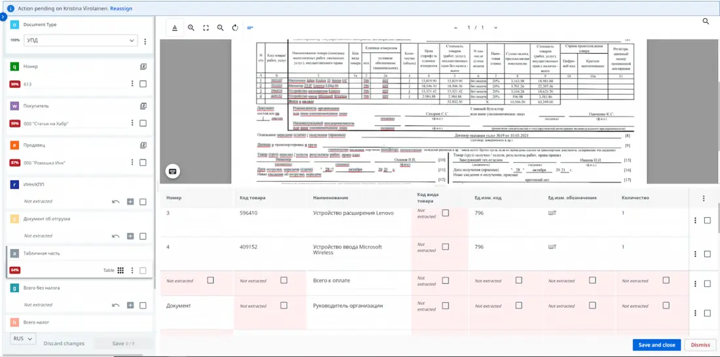The width and height of the screenshot is (720, 357).
Task: Open more options for value 613
Action: pyautogui.click(x=132, y=84)
